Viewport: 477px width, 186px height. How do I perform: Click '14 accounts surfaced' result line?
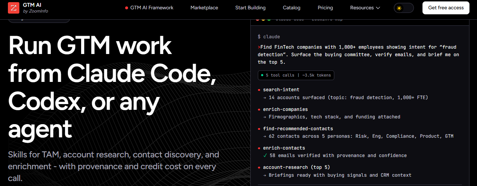click(x=346, y=97)
